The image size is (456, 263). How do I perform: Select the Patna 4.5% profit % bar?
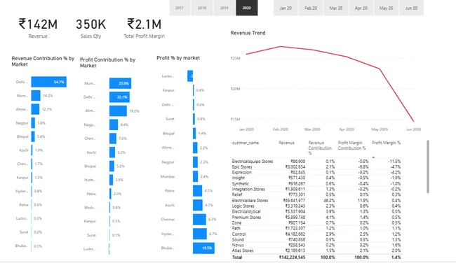[197, 190]
